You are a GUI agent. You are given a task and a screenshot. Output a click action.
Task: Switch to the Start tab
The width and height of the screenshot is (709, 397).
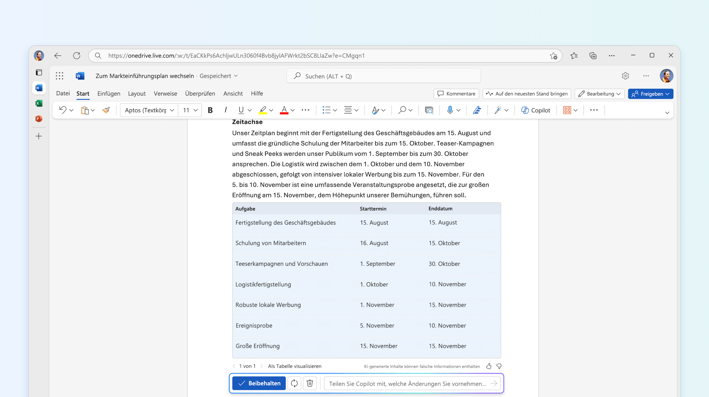[83, 94]
